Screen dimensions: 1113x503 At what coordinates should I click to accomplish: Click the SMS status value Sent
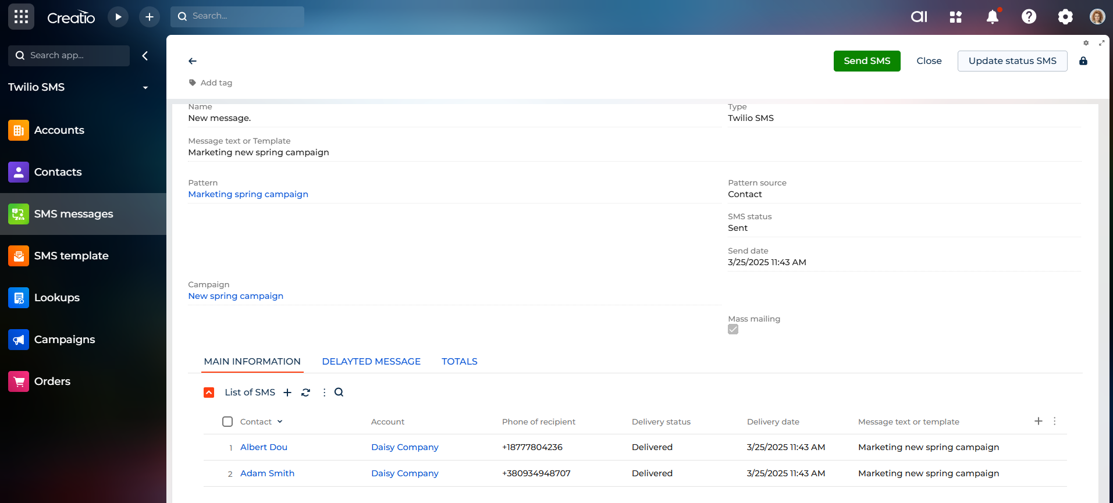(738, 228)
